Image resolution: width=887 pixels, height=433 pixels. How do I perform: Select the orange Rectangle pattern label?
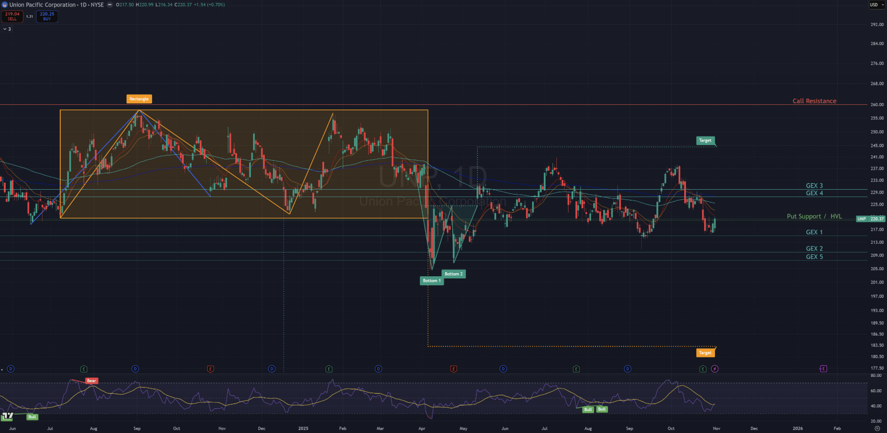tap(139, 99)
